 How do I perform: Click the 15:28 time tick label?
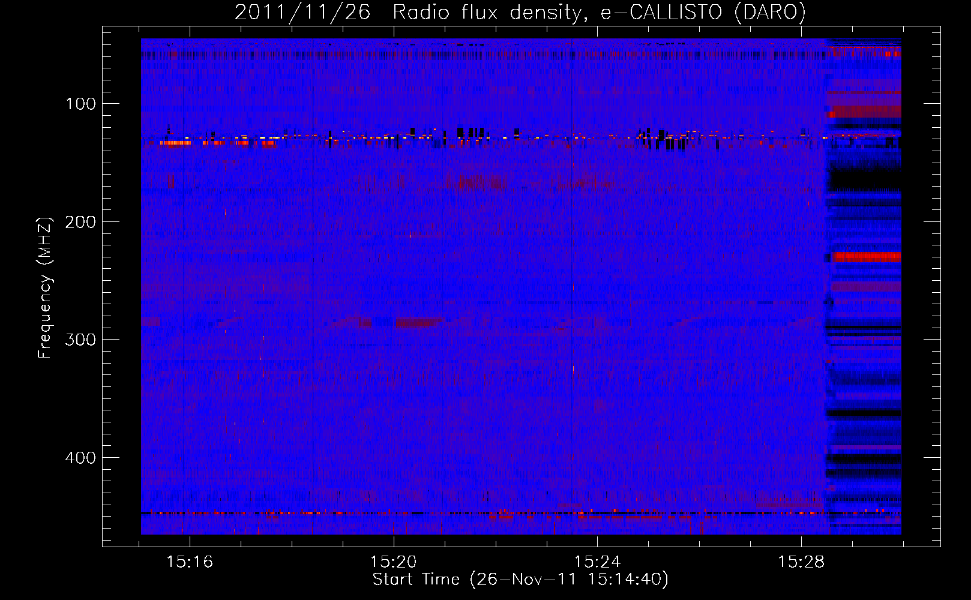click(802, 562)
